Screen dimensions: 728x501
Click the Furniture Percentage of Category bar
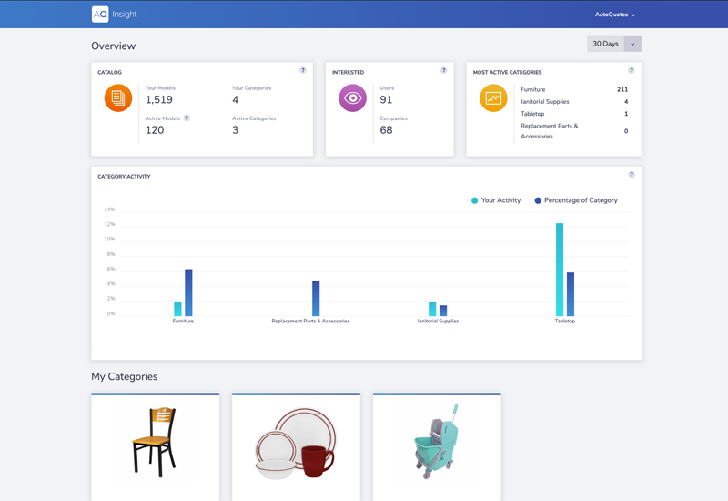188,292
